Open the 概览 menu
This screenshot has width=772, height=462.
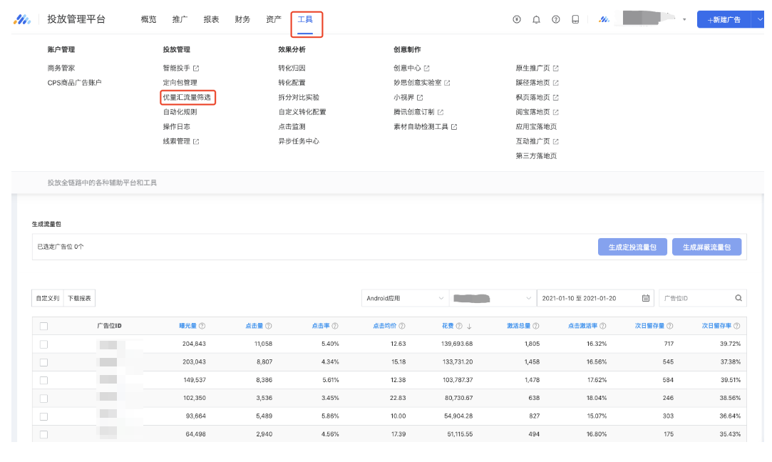149,19
